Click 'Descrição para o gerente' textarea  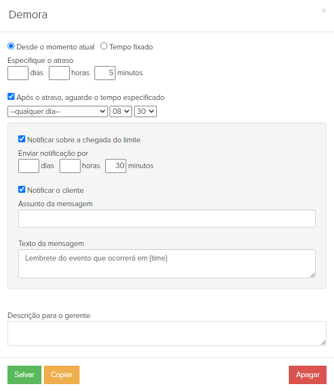(x=166, y=333)
